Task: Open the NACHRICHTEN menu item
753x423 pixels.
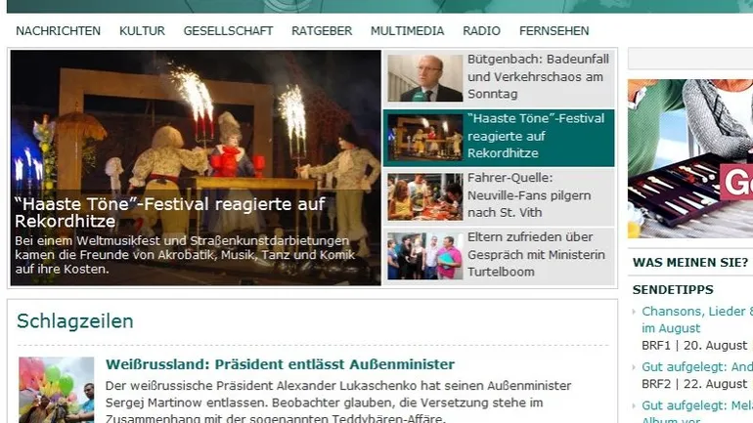Action: (x=58, y=30)
